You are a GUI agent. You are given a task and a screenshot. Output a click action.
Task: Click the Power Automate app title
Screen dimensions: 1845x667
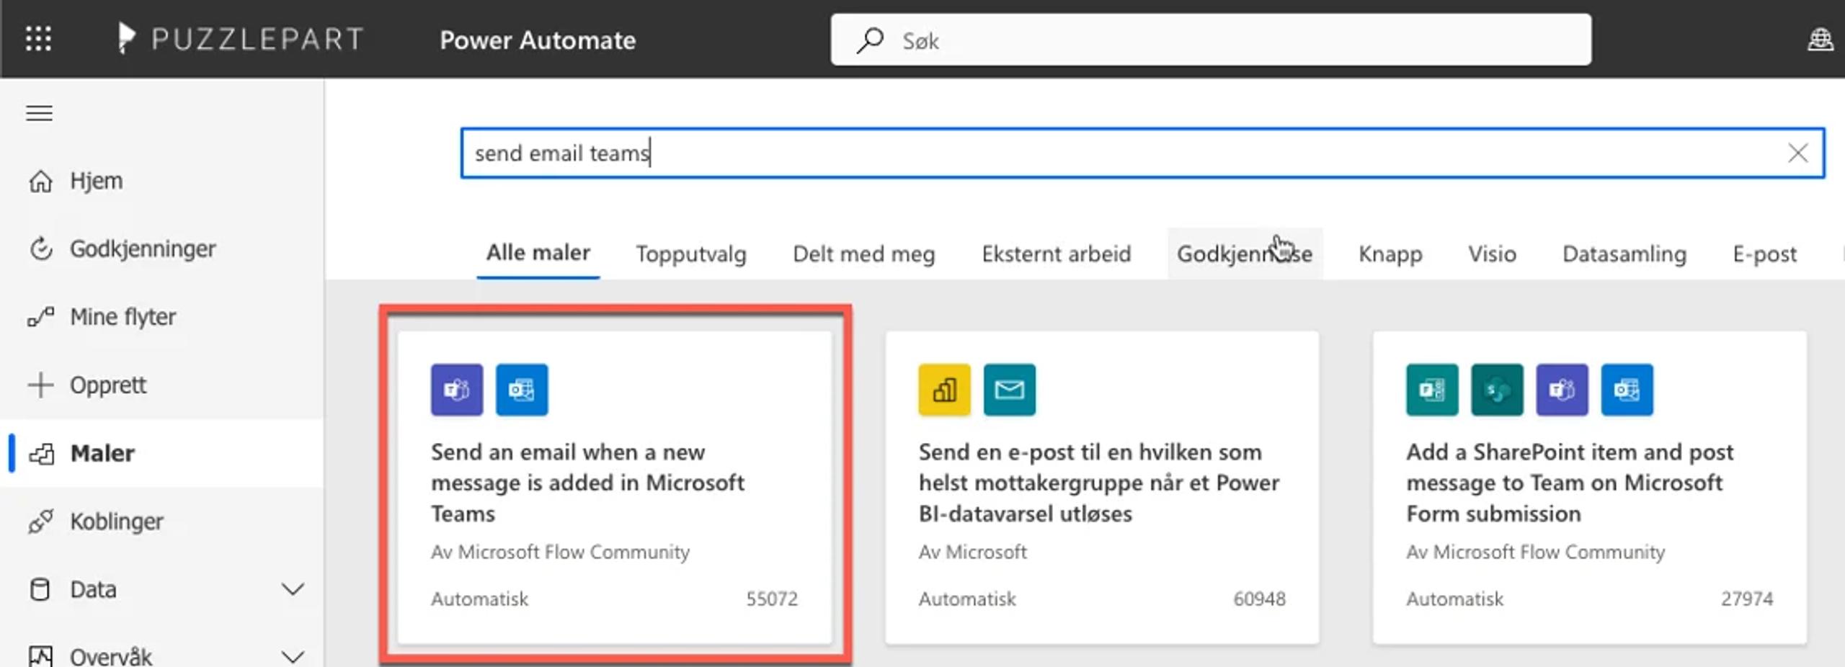point(538,40)
